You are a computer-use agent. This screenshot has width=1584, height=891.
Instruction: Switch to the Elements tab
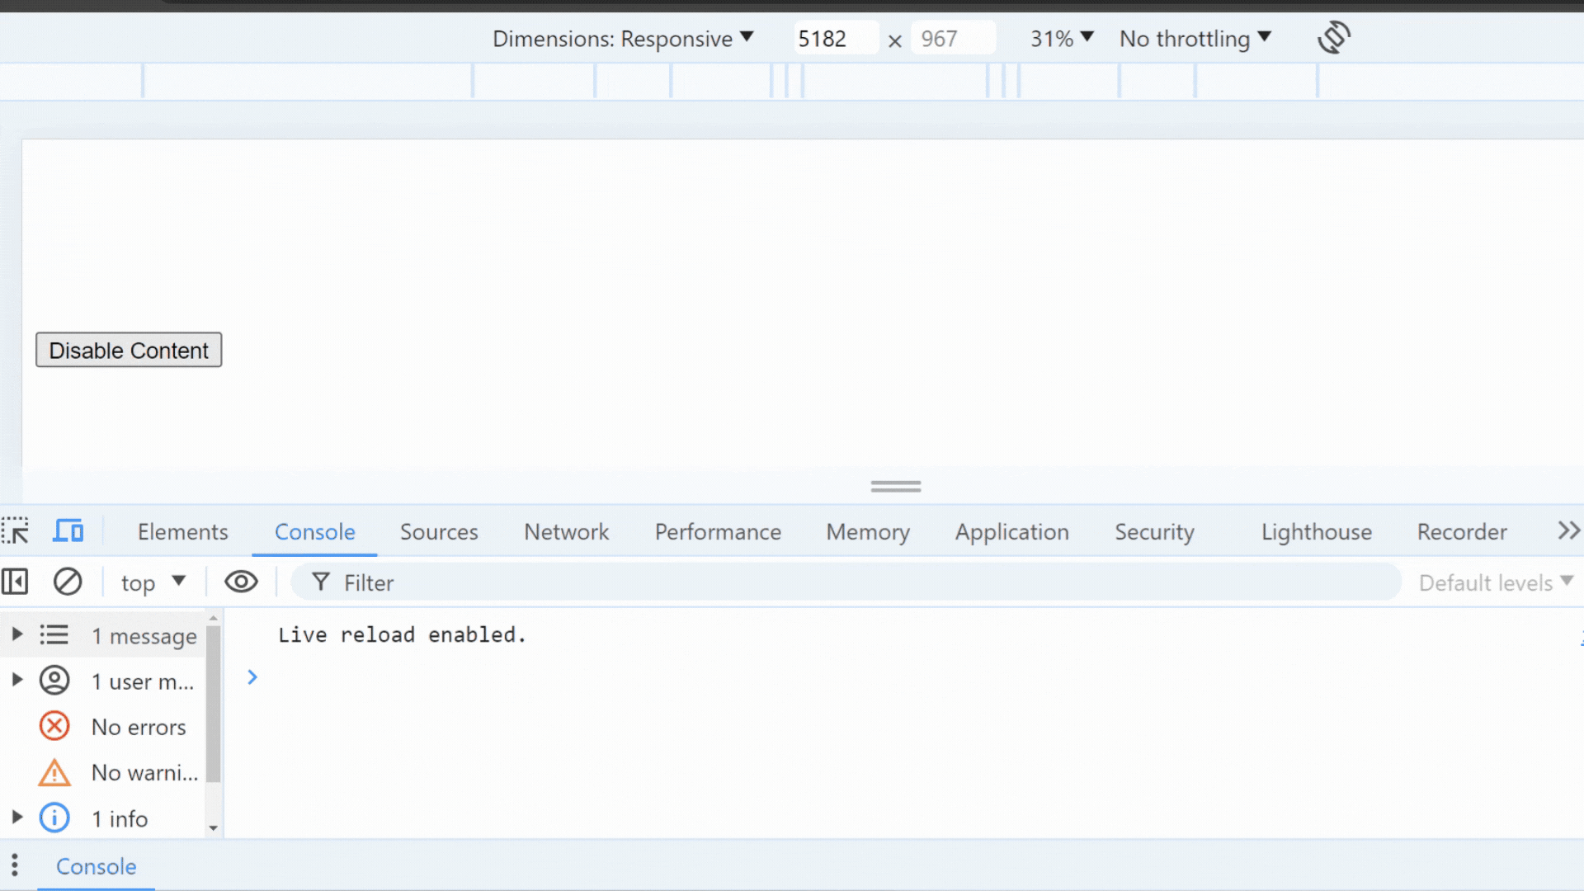181,532
